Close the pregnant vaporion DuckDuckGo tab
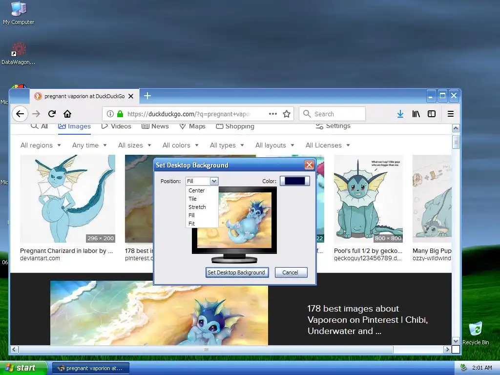500x375 pixels. point(131,96)
